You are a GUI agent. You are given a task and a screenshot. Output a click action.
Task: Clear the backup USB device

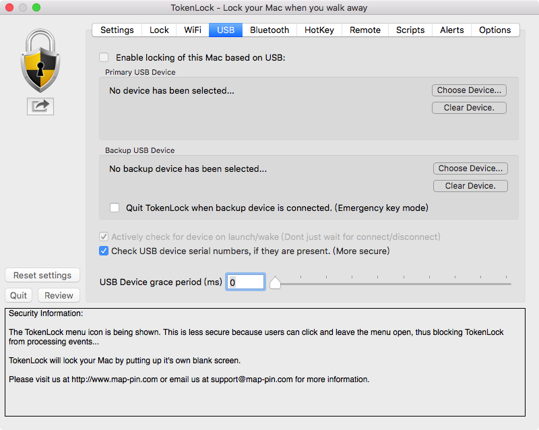point(470,186)
